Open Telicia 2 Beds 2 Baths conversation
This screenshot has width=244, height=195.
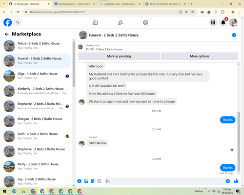(x=36, y=46)
